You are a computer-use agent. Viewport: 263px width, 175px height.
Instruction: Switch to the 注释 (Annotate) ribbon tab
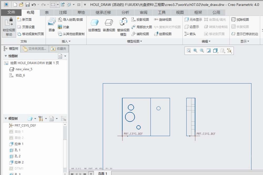pos(63,12)
